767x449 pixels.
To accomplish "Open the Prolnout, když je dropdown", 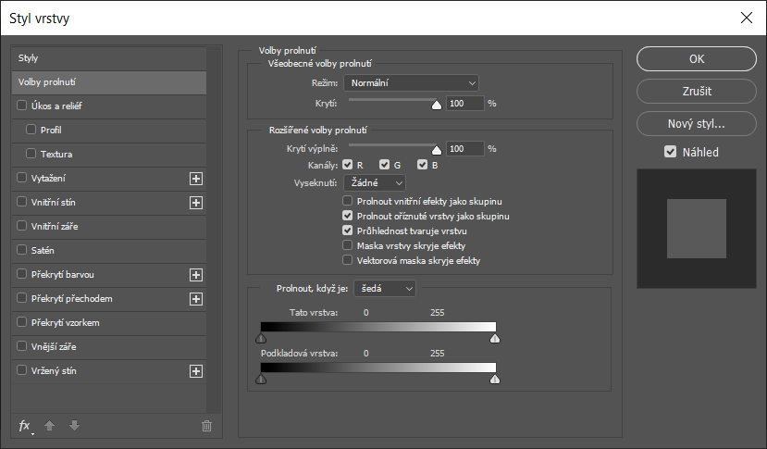I will pyautogui.click(x=384, y=289).
